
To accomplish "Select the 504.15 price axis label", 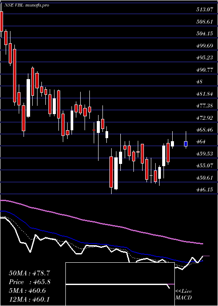I will 204,34.
